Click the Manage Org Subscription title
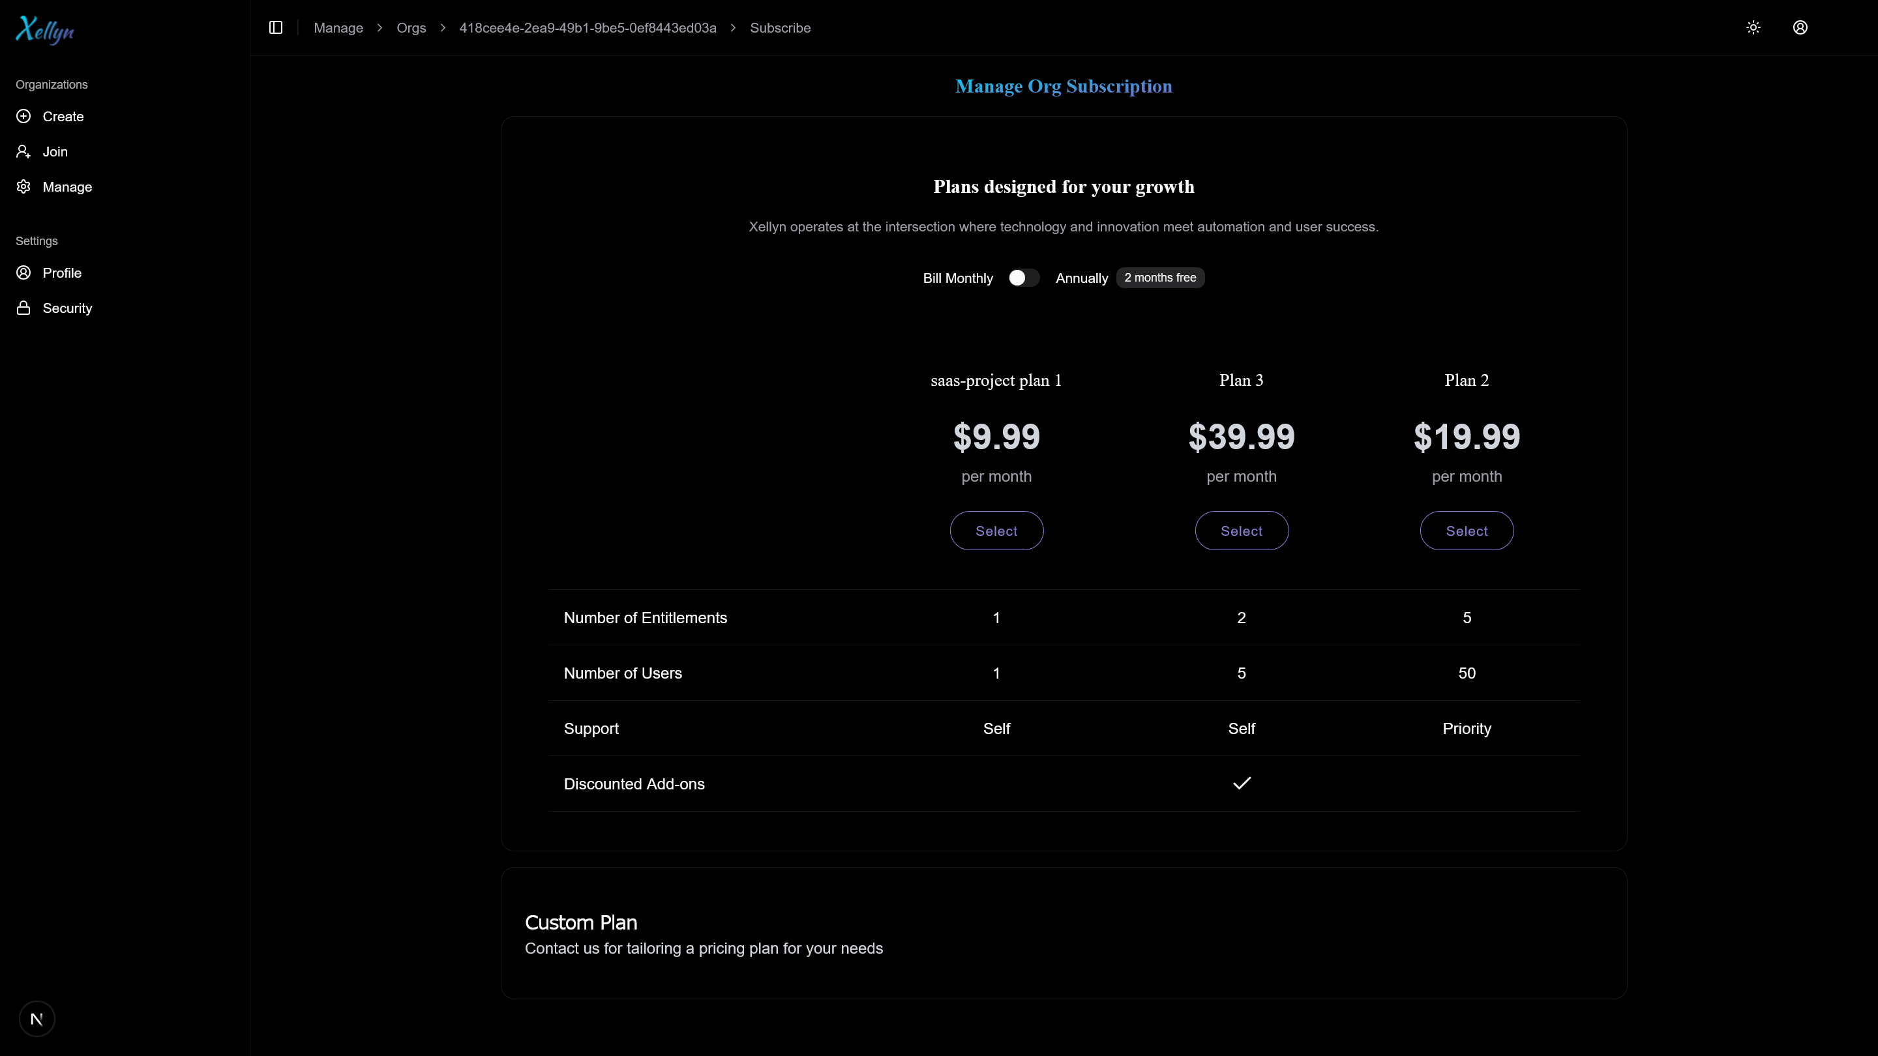The height and width of the screenshot is (1056, 1878). coord(1064,86)
